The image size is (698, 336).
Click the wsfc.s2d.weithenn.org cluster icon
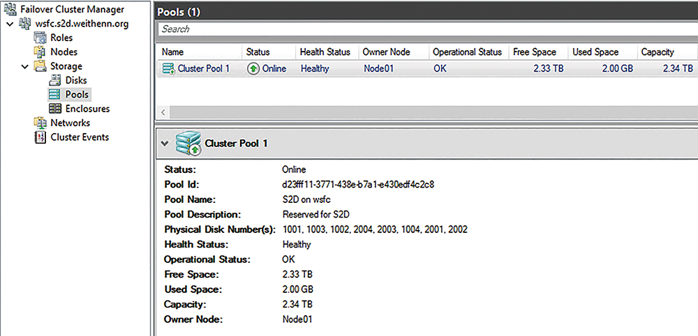24,24
